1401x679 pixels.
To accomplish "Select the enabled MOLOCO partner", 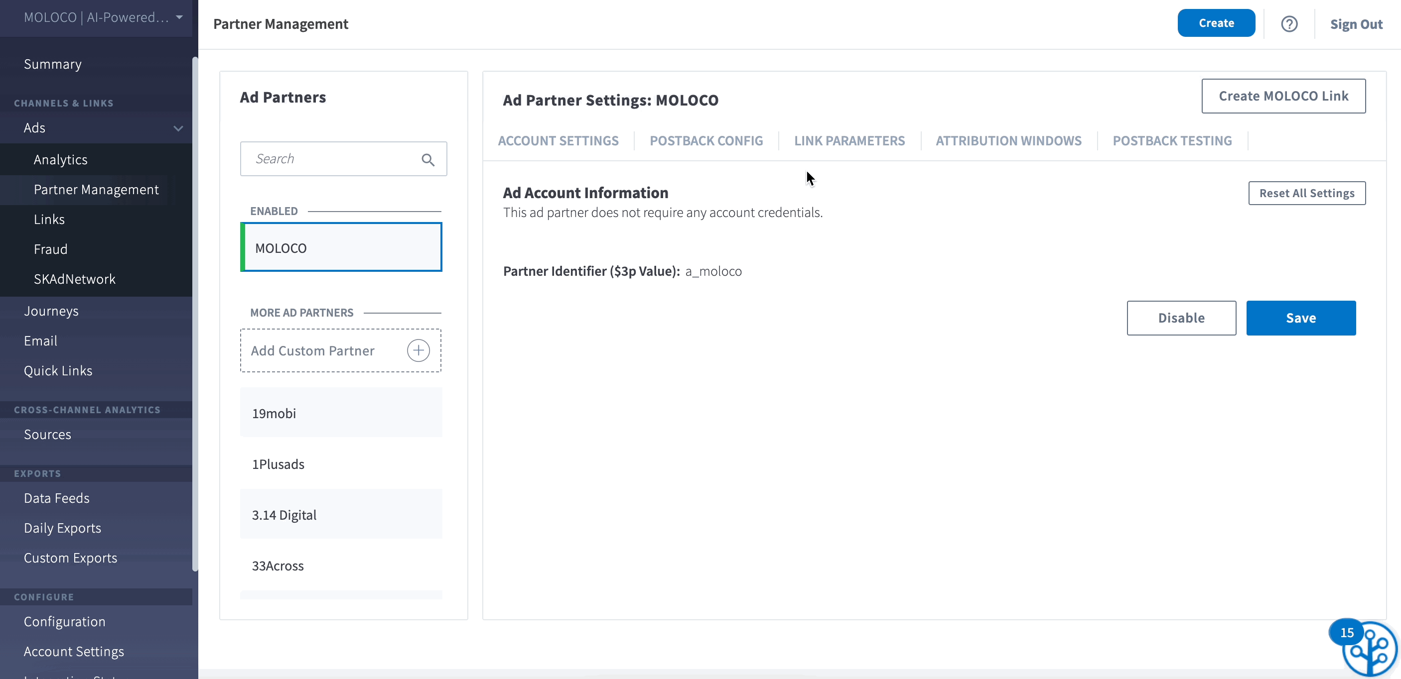I will tap(341, 247).
